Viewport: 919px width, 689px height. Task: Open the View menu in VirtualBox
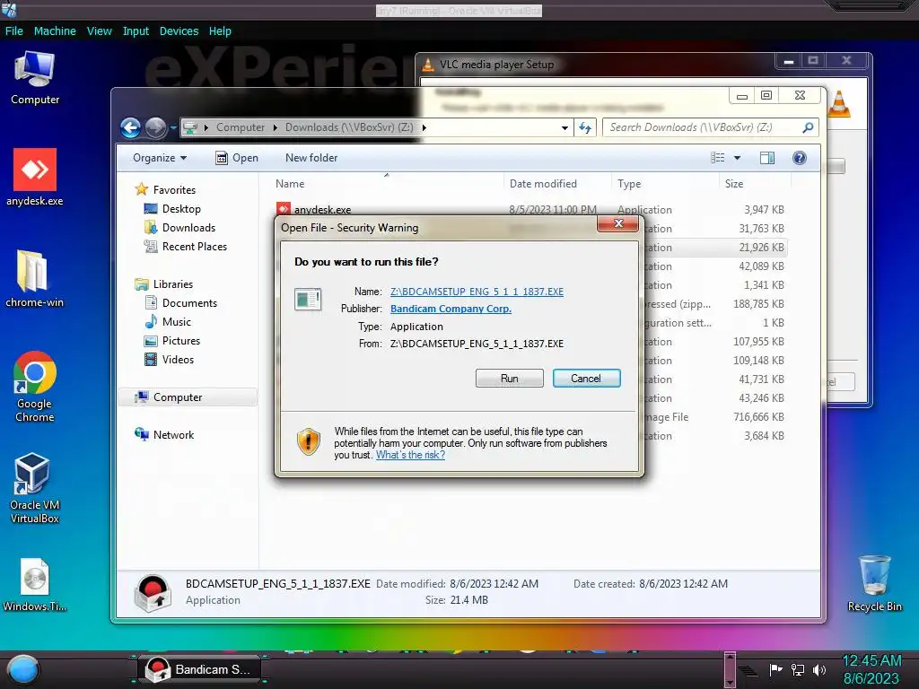tap(99, 31)
